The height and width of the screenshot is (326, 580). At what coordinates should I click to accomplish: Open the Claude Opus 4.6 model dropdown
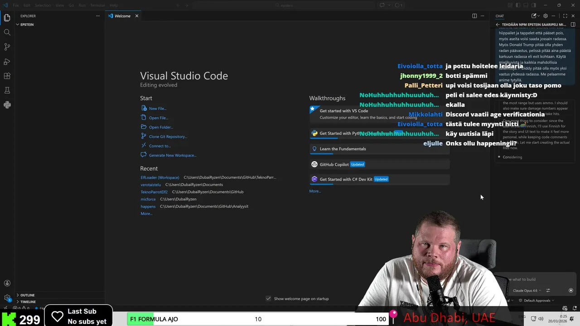(527, 291)
